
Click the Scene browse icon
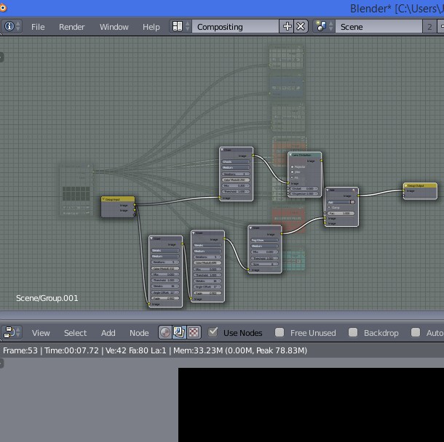pyautogui.click(x=321, y=26)
